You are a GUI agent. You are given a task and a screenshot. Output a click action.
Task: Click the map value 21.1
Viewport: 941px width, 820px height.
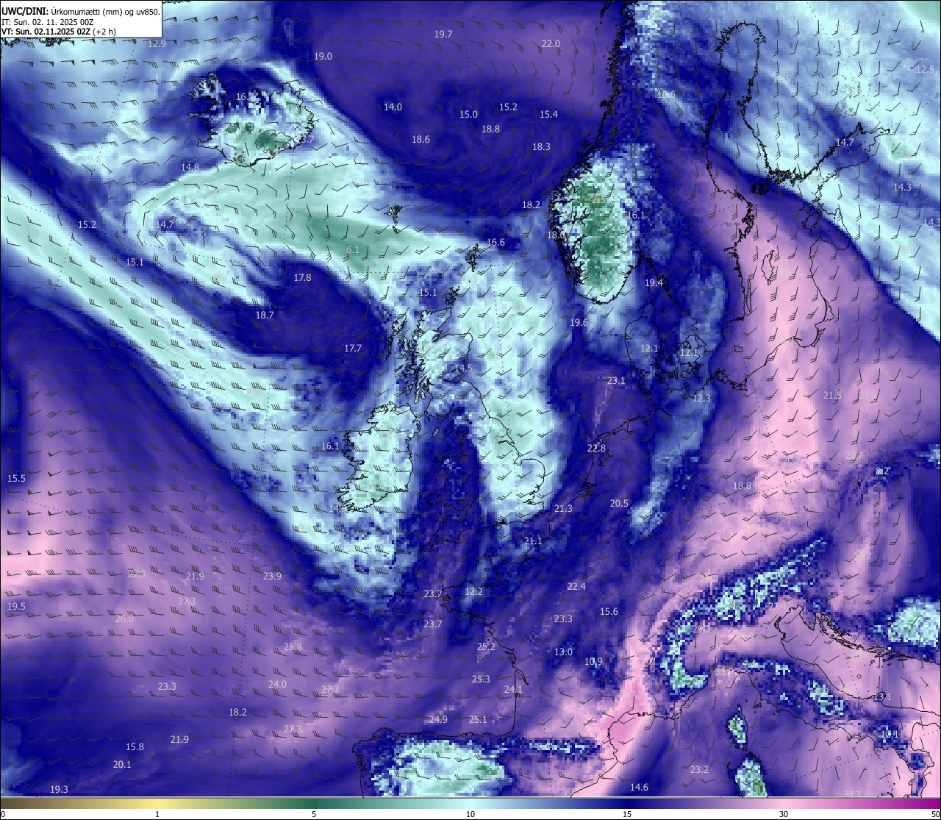click(533, 541)
